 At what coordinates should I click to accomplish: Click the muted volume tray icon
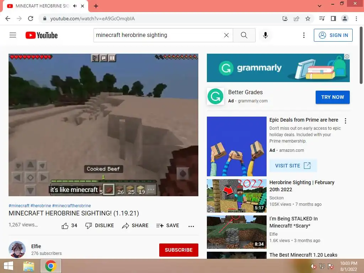(x=313, y=266)
